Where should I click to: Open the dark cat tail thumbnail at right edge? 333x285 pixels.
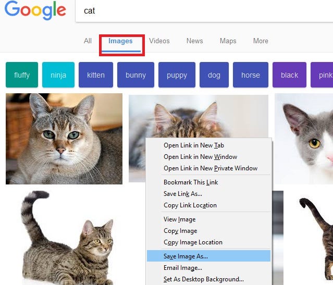[316, 238]
